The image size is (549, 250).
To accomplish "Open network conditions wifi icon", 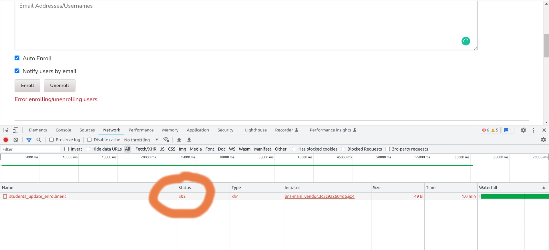I will [166, 140].
